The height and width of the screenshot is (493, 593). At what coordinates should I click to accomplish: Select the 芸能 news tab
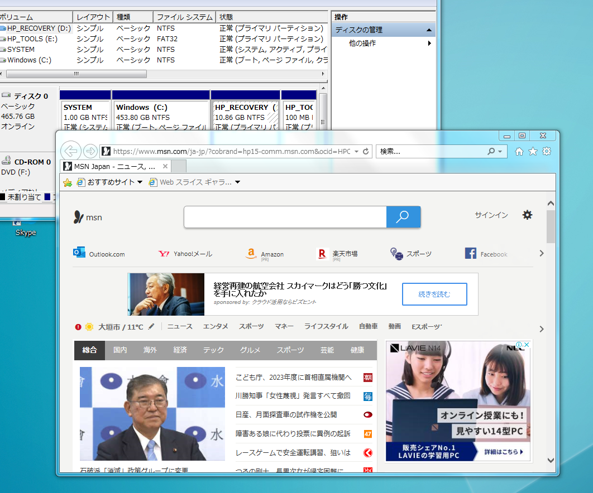[327, 350]
